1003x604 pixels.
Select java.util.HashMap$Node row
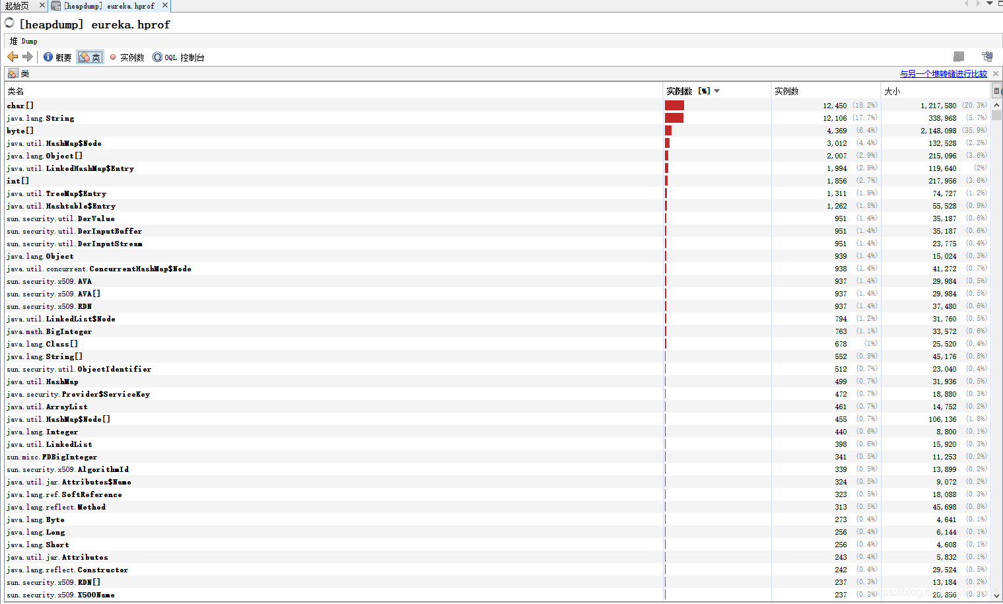499,143
